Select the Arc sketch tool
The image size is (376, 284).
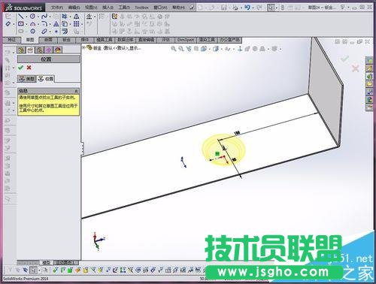pos(32,24)
